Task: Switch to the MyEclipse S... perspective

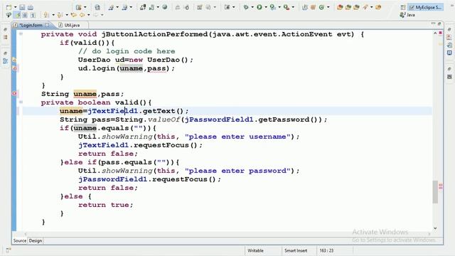Action: [x=425, y=7]
